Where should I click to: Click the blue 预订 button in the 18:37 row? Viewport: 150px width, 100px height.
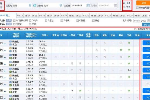click(x=146, y=91)
